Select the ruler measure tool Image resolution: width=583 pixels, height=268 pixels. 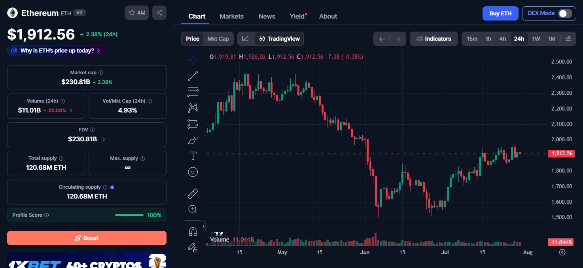pos(193,193)
